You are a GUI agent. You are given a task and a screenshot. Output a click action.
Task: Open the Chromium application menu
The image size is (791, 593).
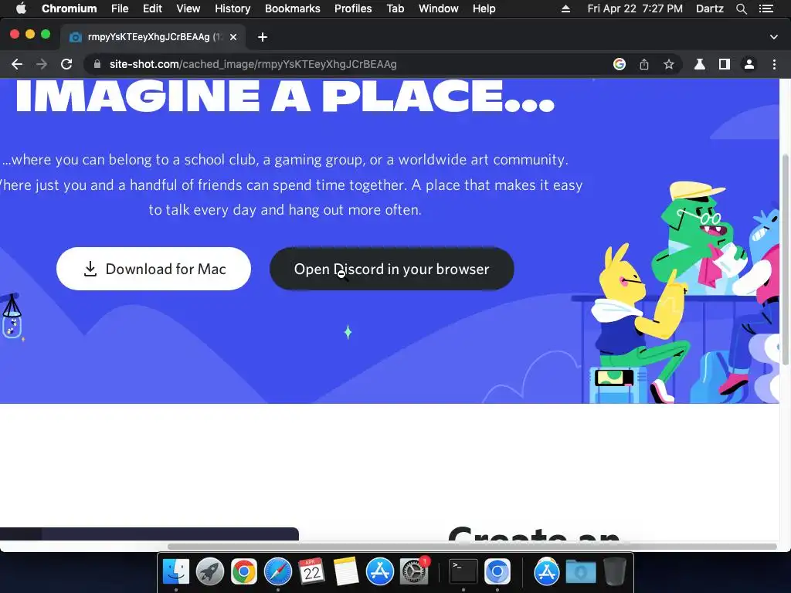click(x=69, y=8)
